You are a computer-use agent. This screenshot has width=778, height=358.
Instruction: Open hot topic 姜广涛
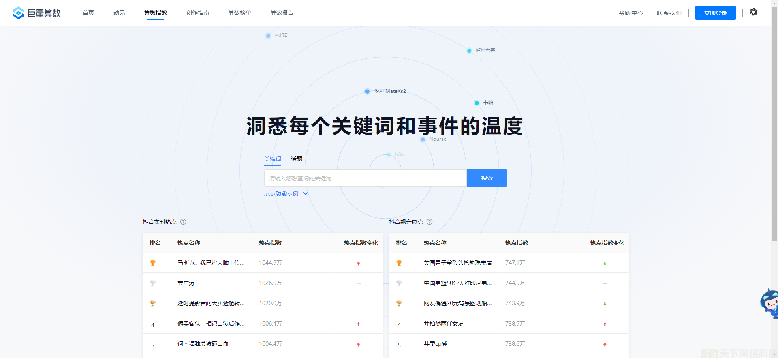(186, 283)
